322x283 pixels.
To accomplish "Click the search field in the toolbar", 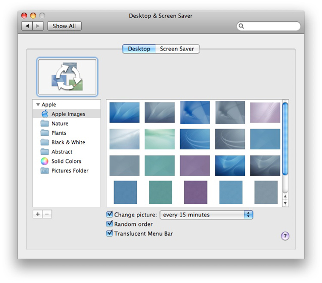I will (x=269, y=26).
